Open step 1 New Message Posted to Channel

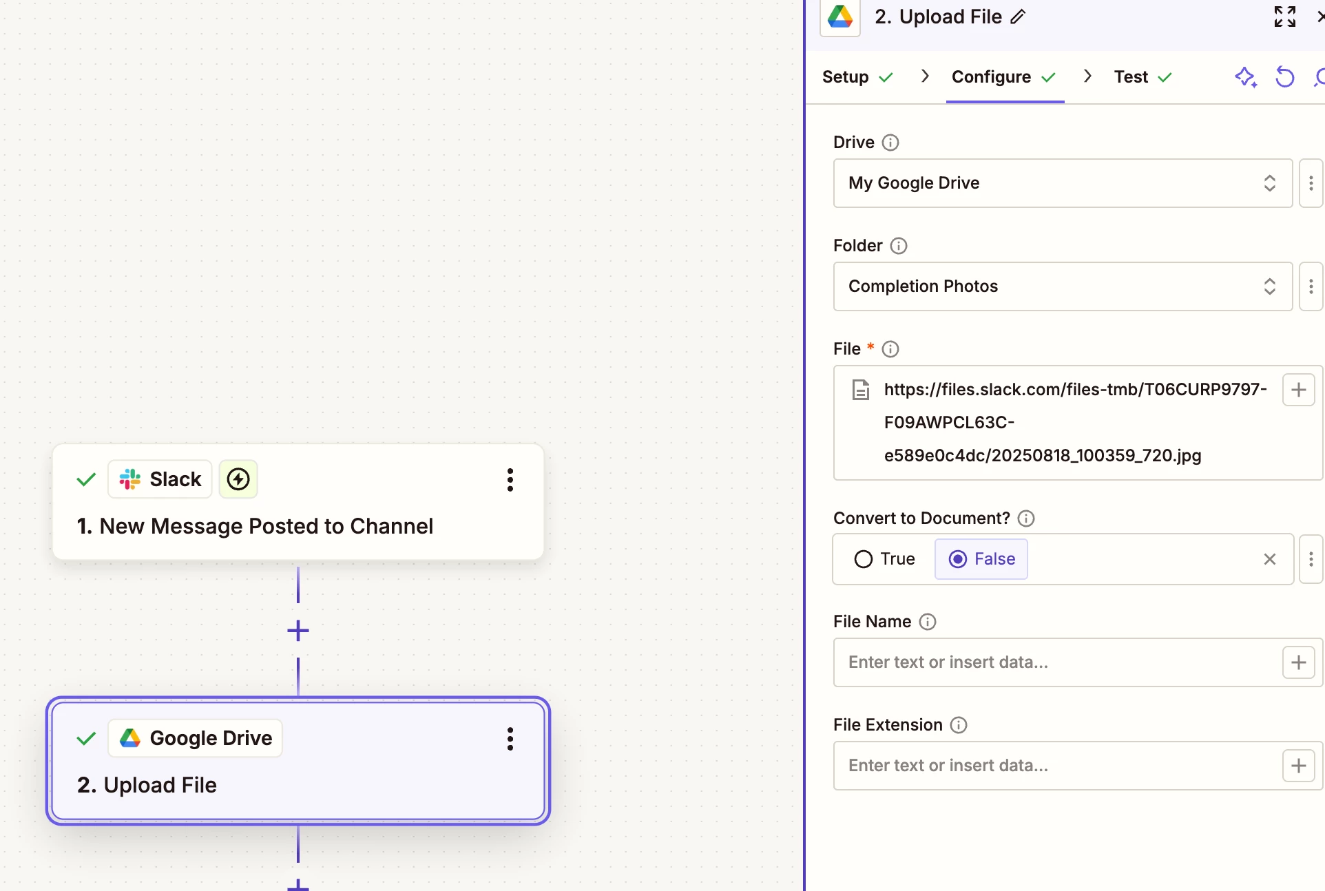click(298, 502)
